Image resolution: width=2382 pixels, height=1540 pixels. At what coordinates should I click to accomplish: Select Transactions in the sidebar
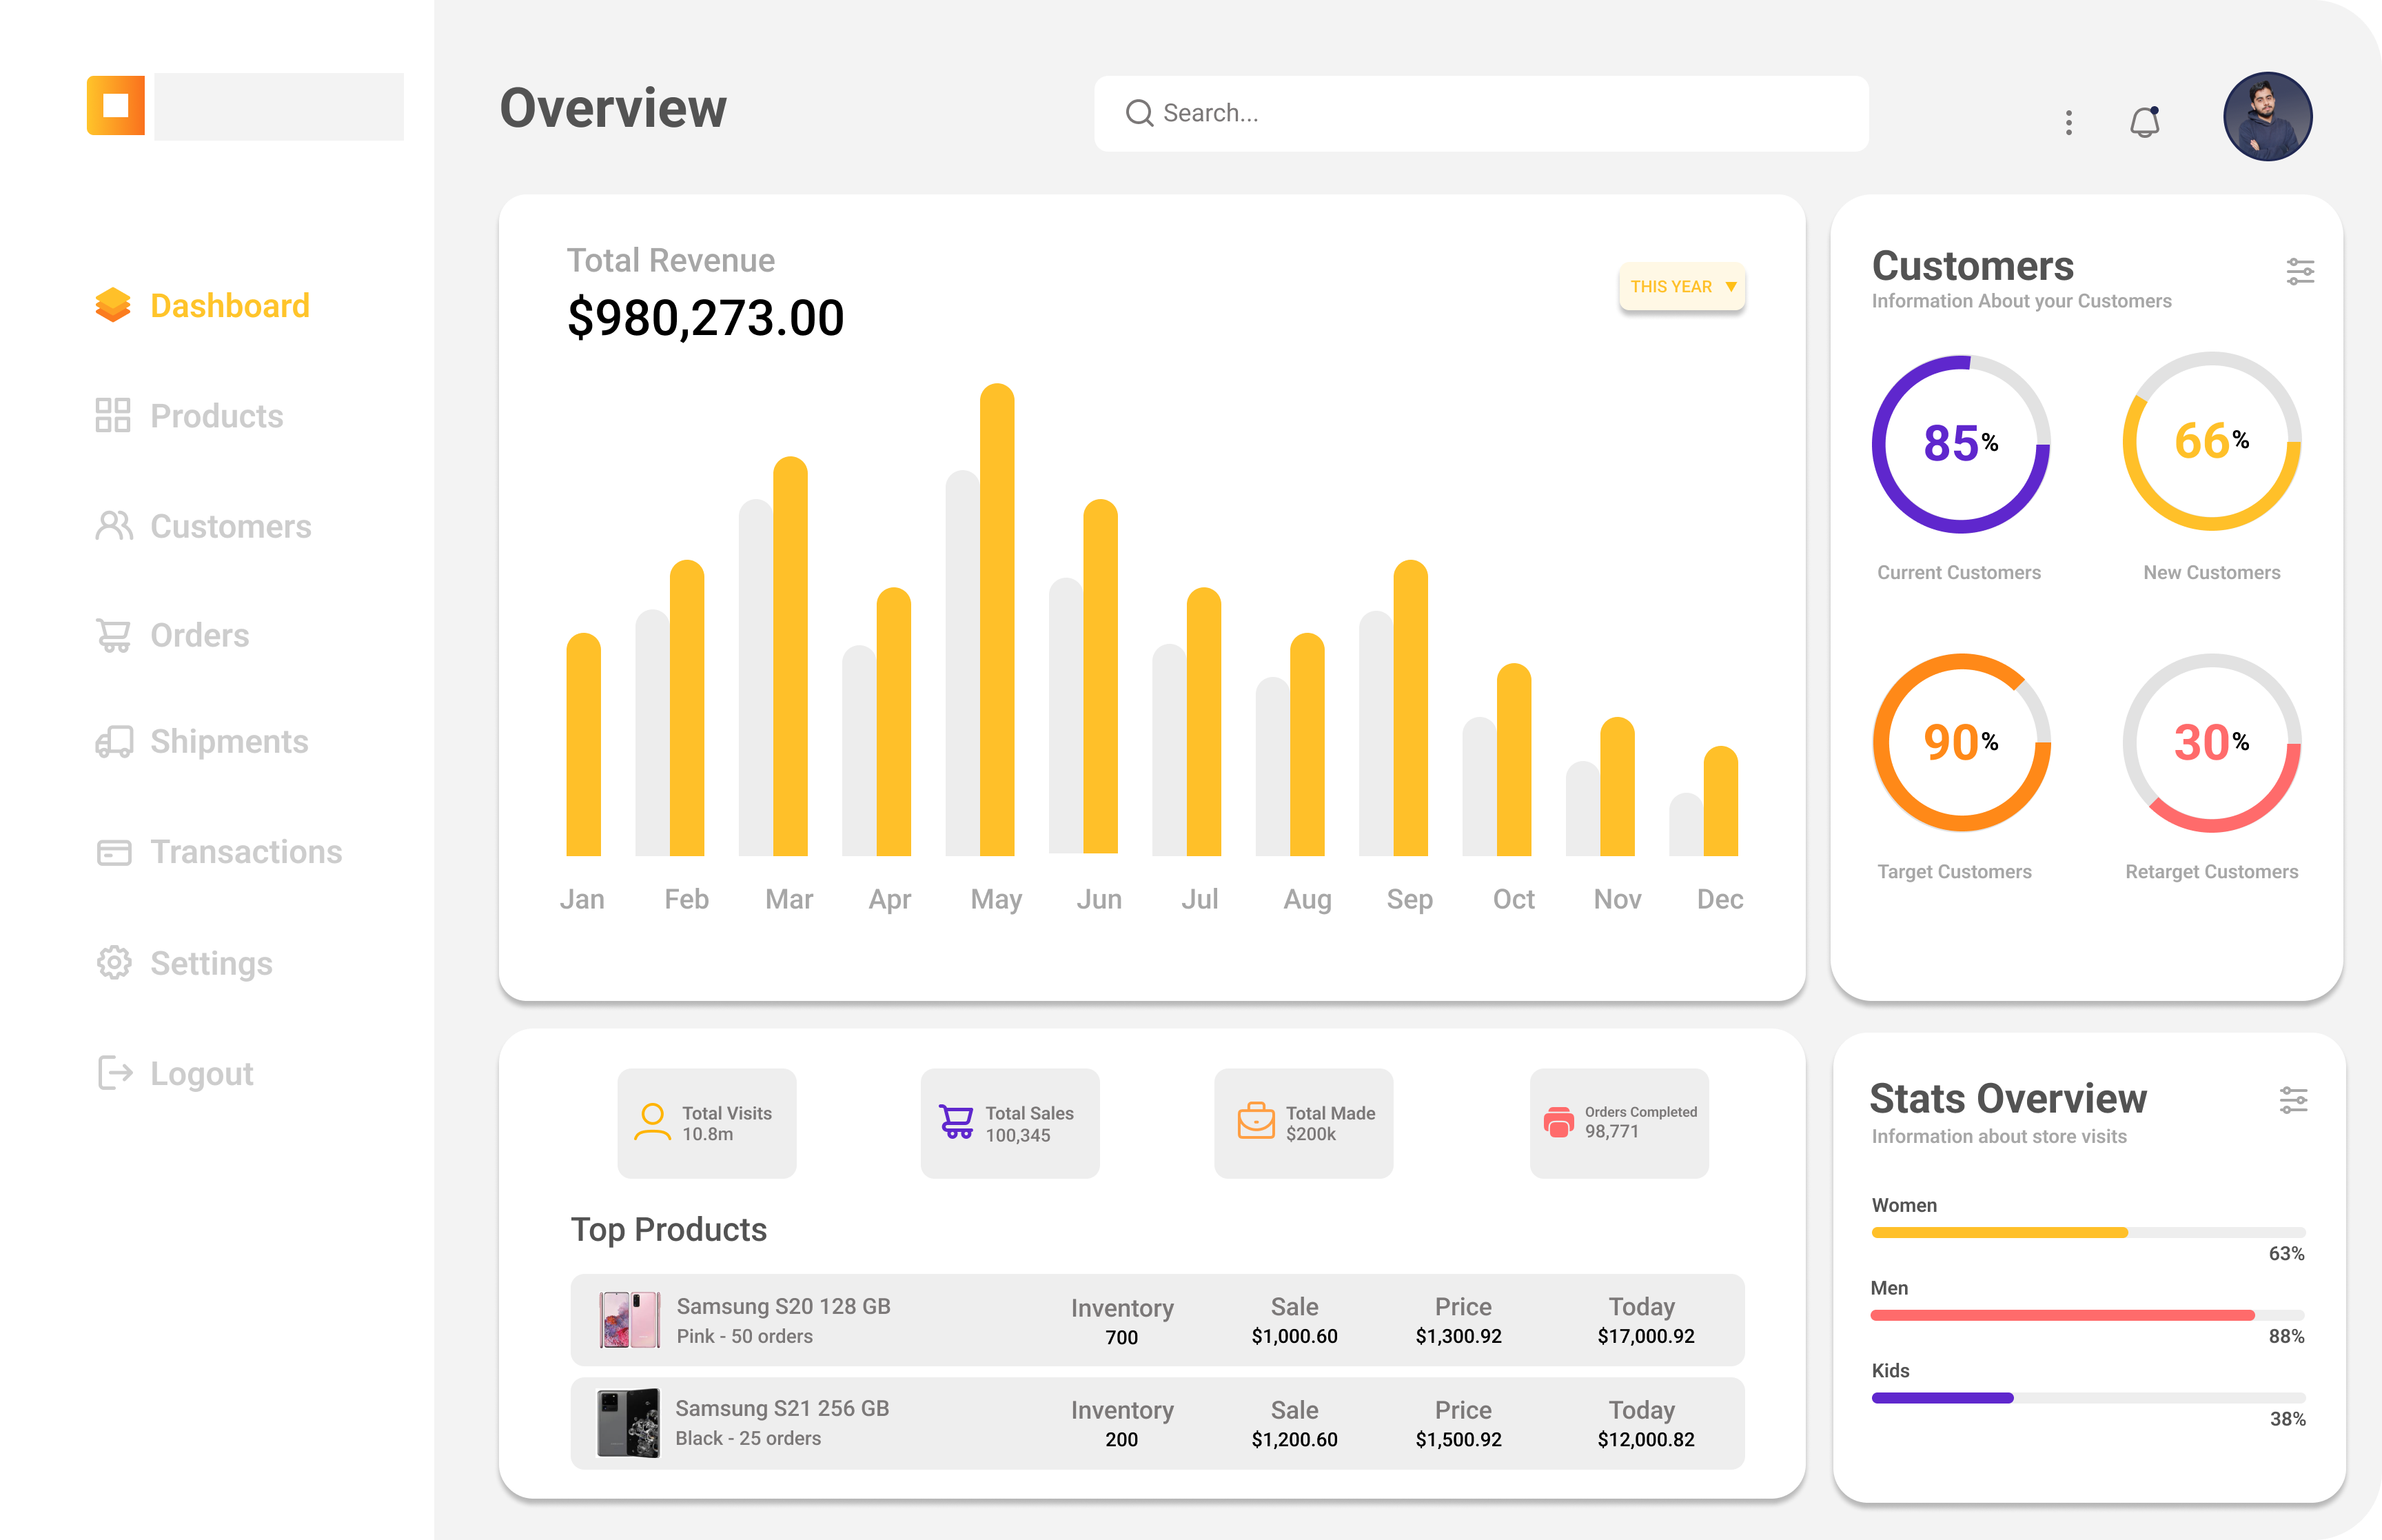pos(245,852)
